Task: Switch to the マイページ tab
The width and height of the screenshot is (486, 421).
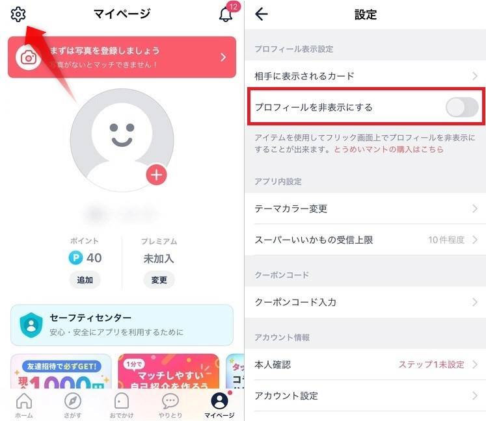Action: (x=219, y=405)
